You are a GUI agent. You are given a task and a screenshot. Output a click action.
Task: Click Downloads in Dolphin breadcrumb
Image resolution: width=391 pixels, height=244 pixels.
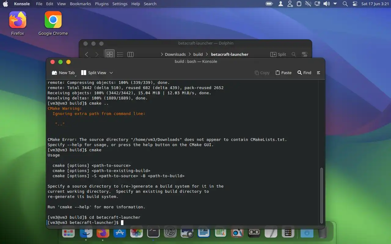[175, 54]
